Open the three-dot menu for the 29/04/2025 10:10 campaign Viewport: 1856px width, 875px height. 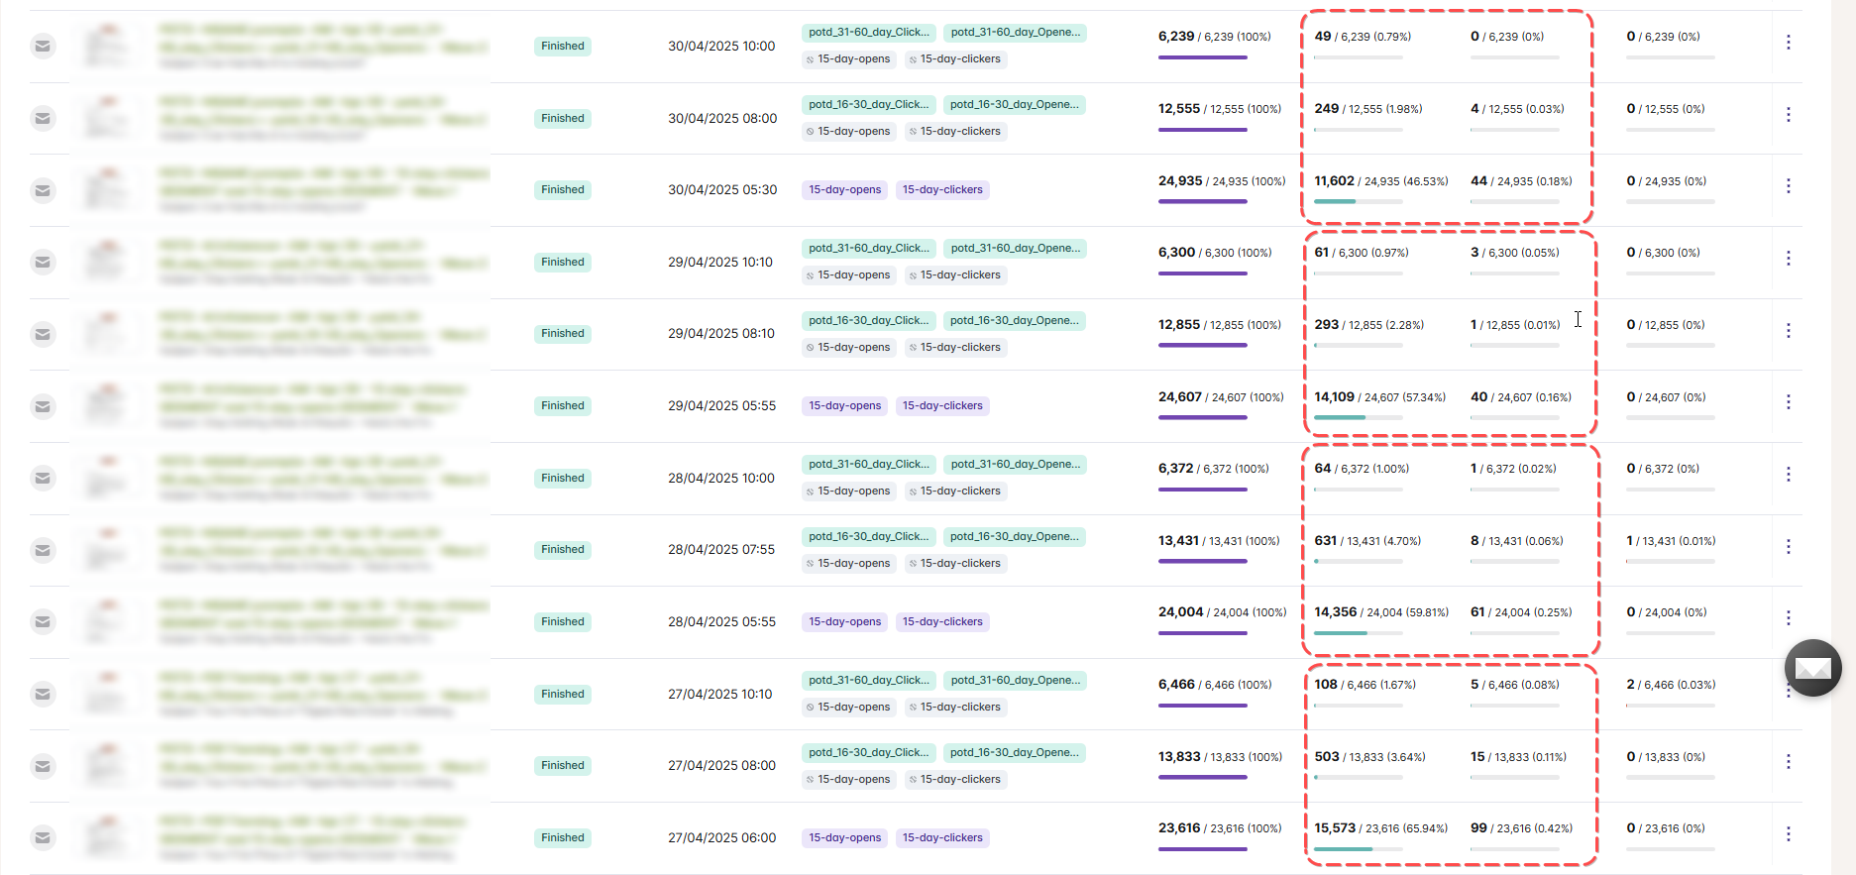click(x=1789, y=258)
